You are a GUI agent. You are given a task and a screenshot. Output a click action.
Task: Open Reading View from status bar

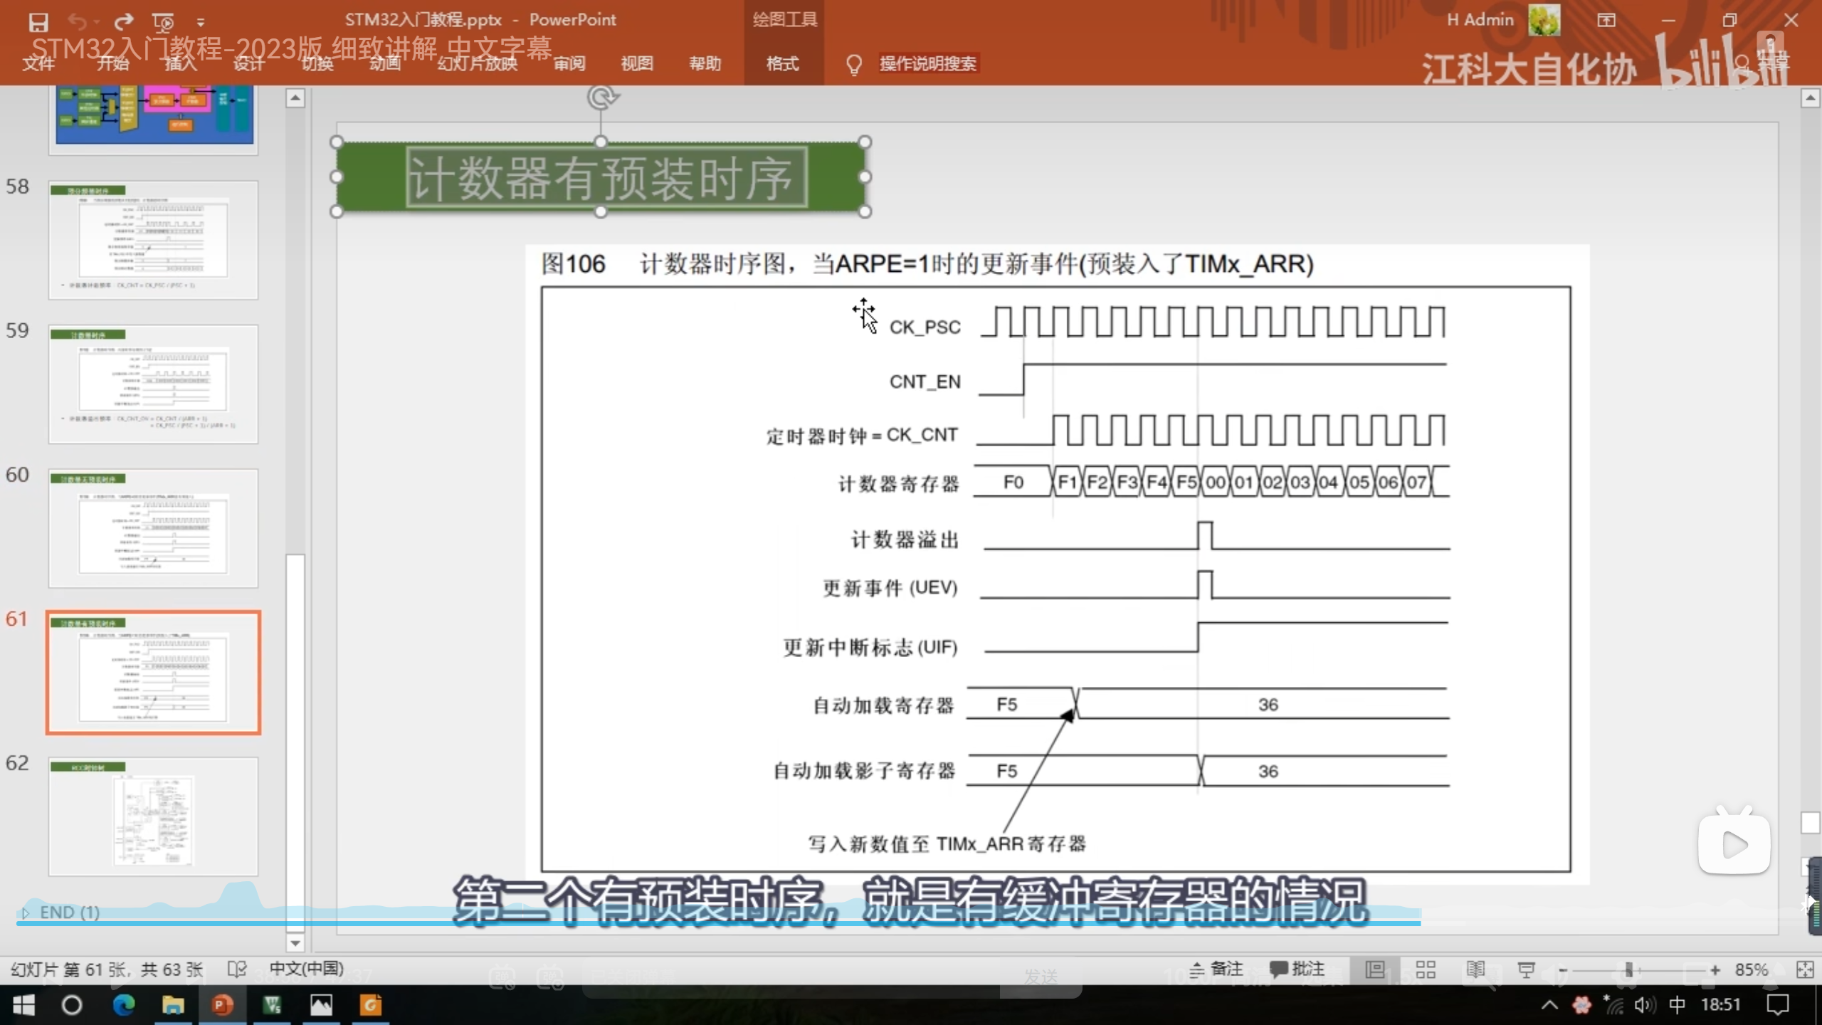(1475, 969)
